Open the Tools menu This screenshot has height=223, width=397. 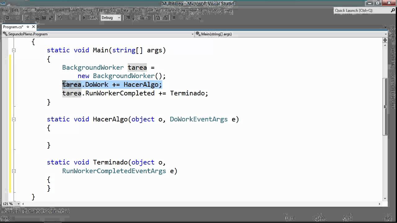tap(137, 10)
